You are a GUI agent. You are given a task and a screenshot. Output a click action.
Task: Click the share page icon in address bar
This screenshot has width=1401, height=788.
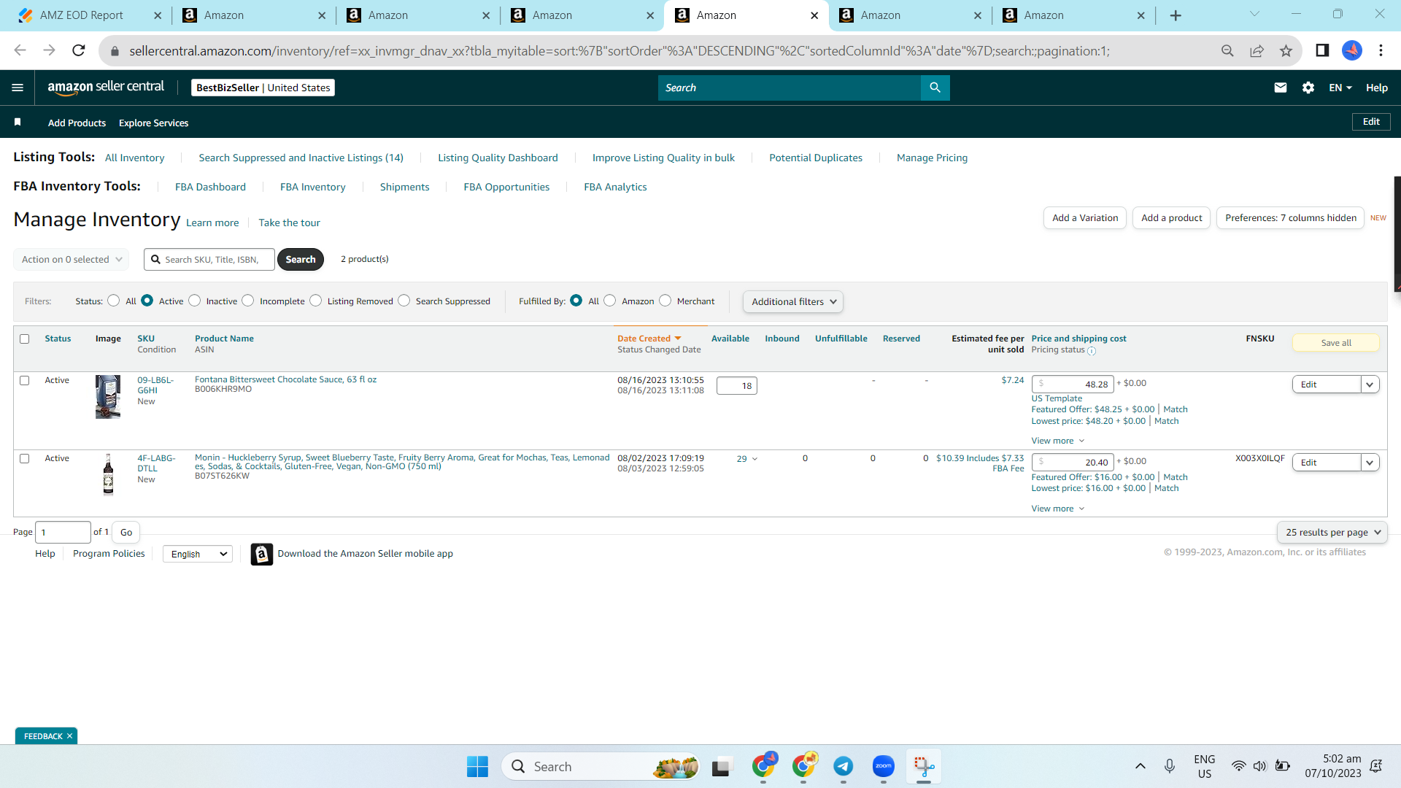(1257, 50)
